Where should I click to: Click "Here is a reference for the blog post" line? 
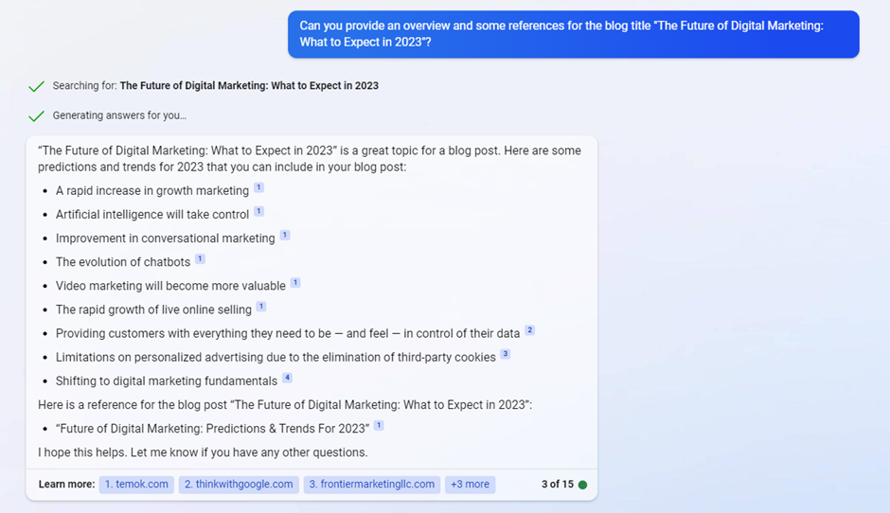[x=285, y=404]
